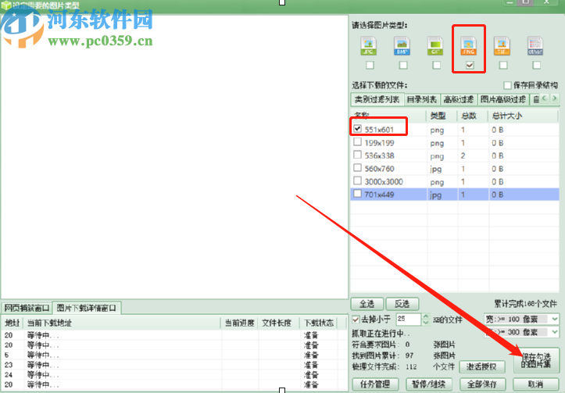Enable the JPG type checkbox
The width and height of the screenshot is (565, 393).
[370, 65]
